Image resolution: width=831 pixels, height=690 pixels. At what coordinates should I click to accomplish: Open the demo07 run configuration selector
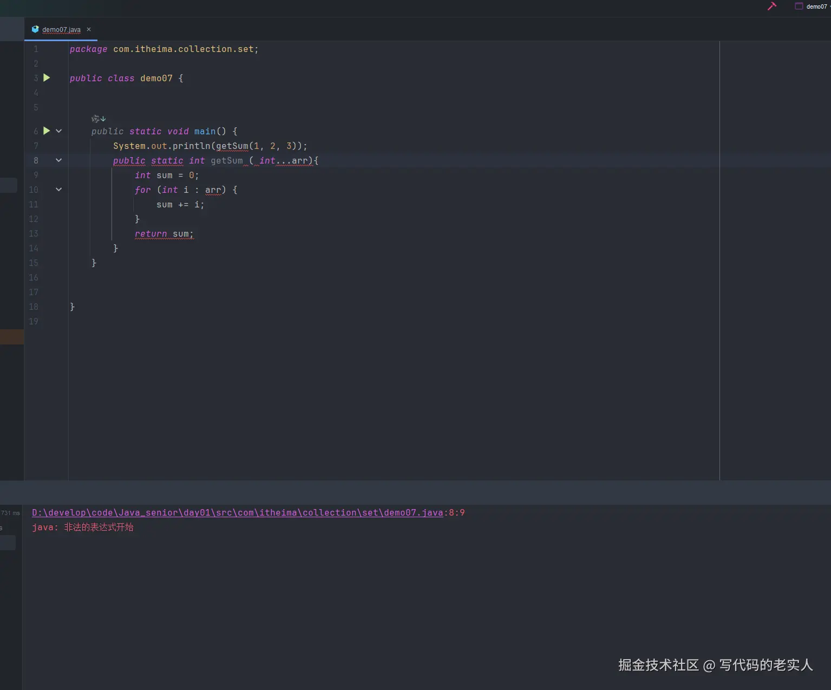(x=813, y=6)
